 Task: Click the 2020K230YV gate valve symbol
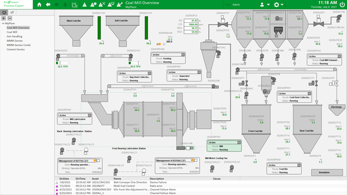[x=334, y=83]
